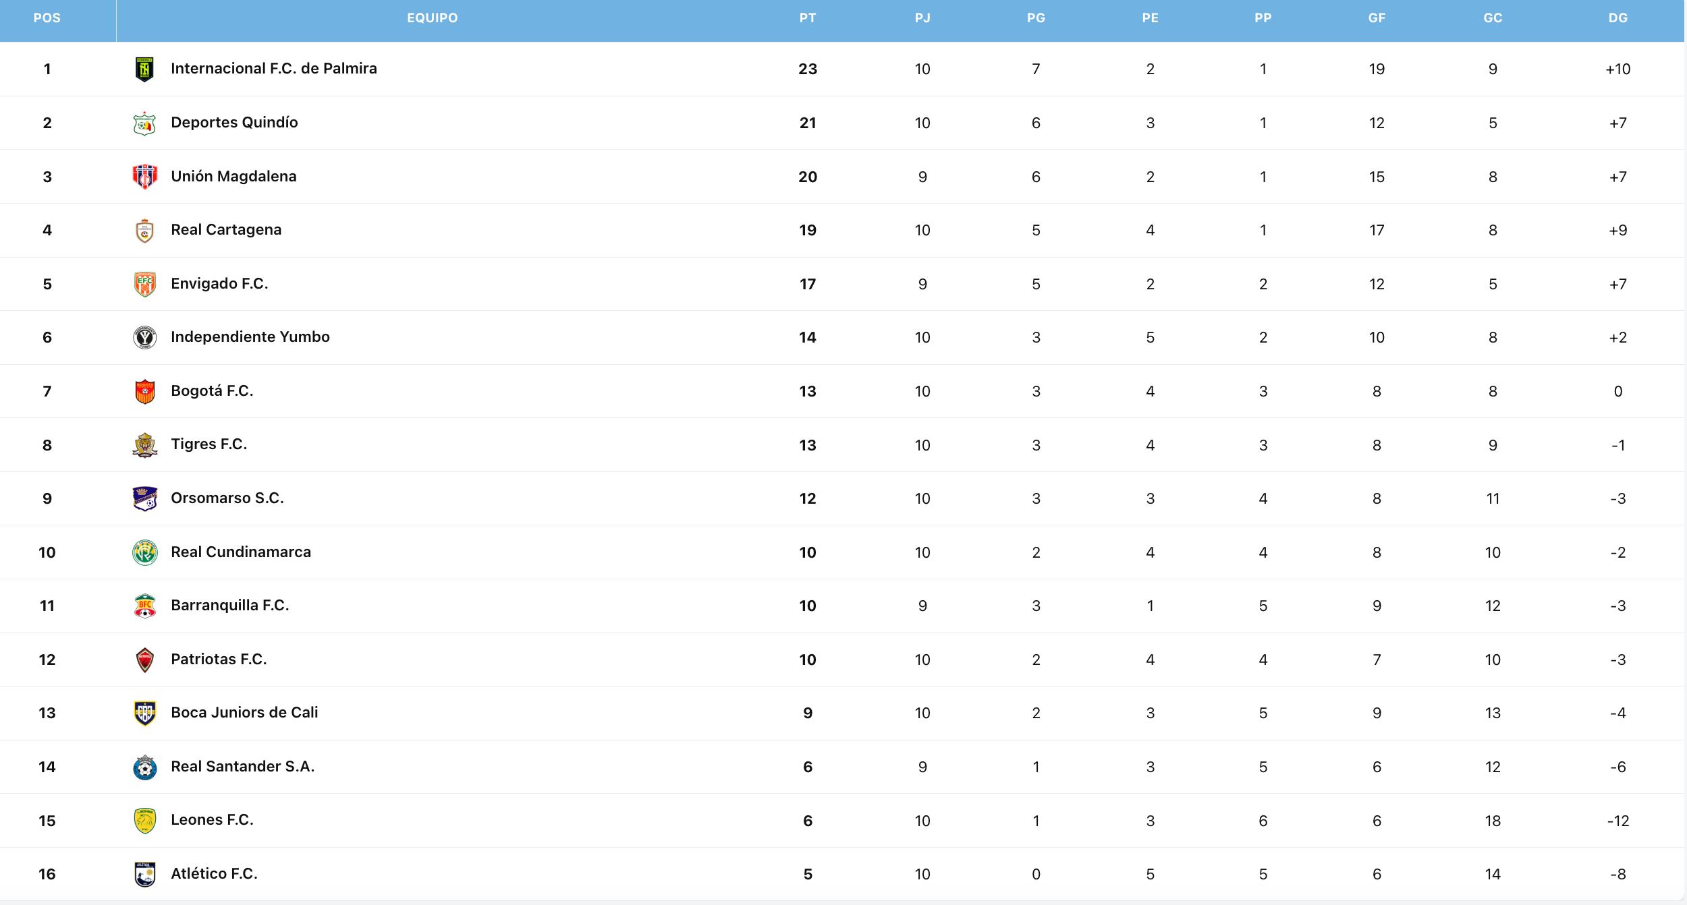Click the Internacional F.C. de Palmira crest
The image size is (1687, 905).
coord(144,69)
